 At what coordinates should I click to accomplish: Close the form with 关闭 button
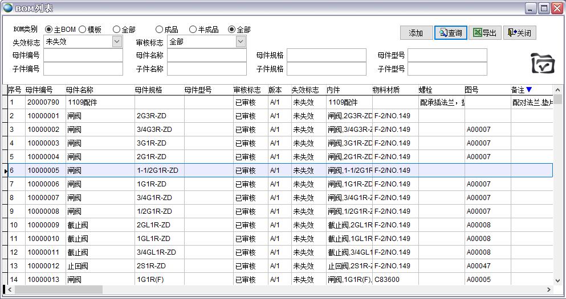click(519, 33)
